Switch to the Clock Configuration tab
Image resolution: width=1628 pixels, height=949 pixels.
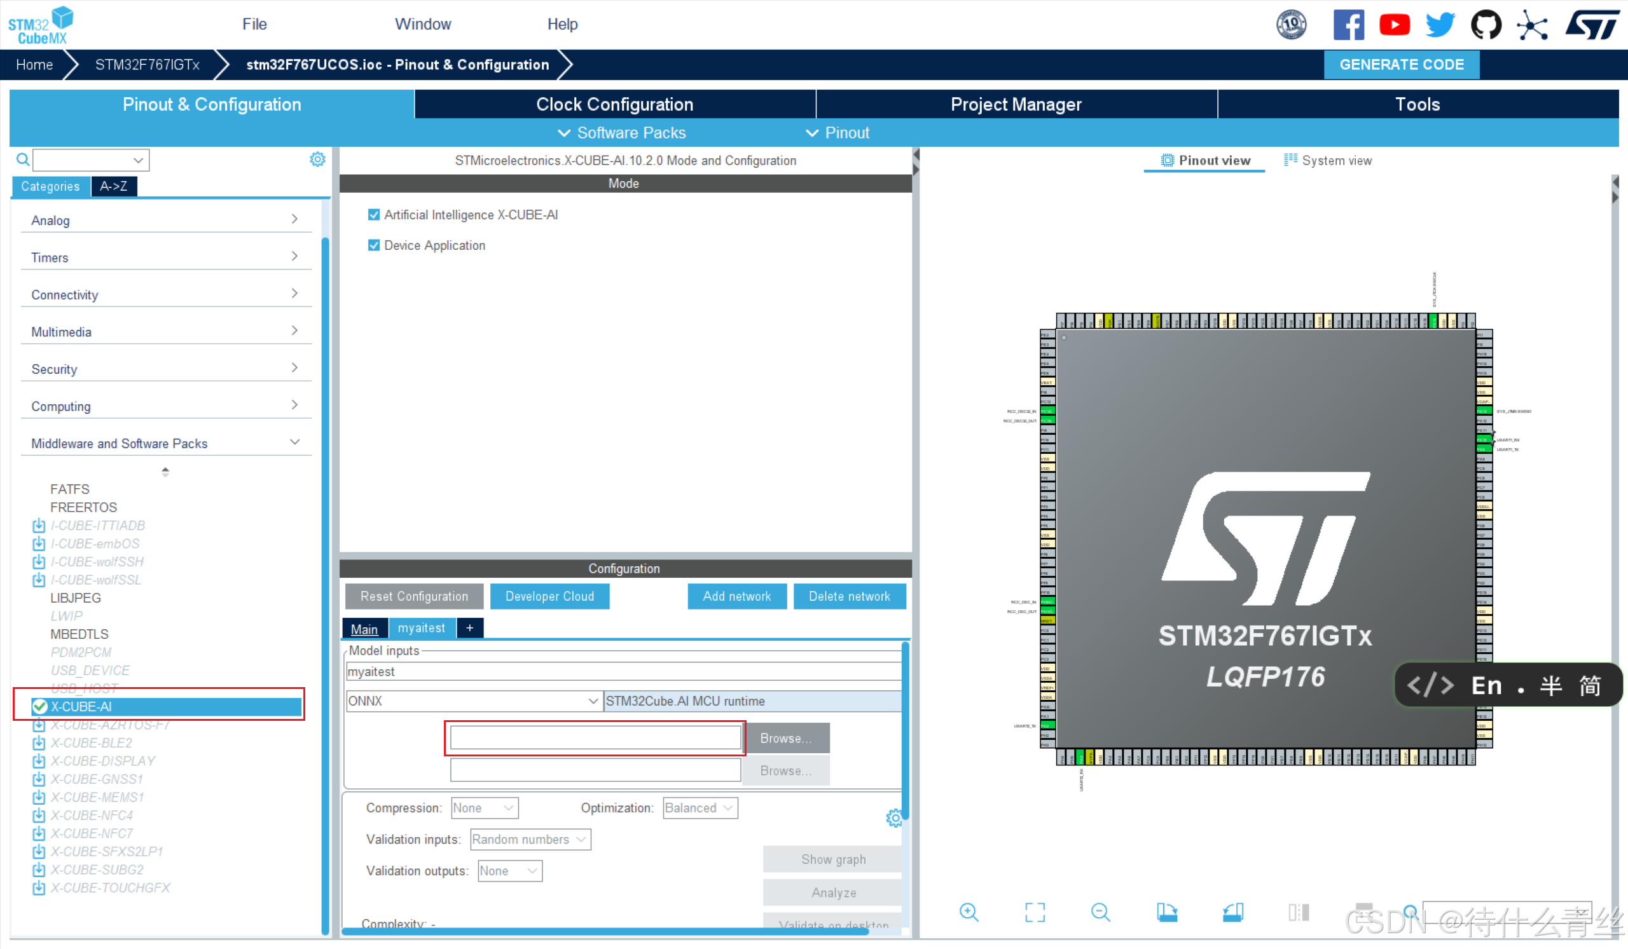point(615,104)
